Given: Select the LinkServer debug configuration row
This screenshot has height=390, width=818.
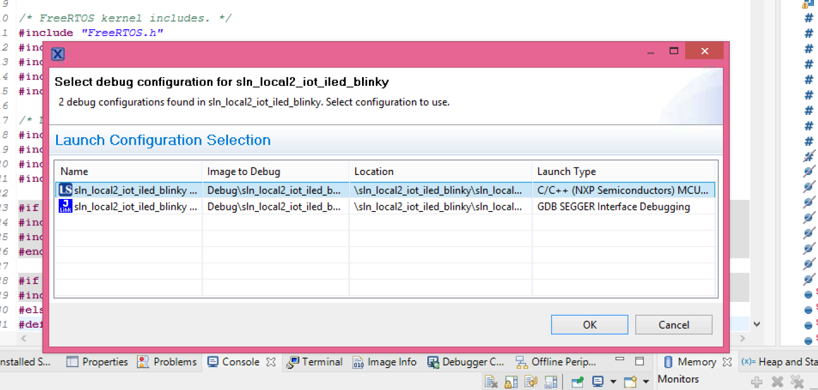Looking at the screenshot, I should pos(126,190).
